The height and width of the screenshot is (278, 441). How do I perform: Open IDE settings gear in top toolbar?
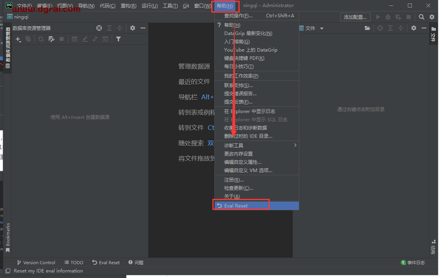coord(432,17)
